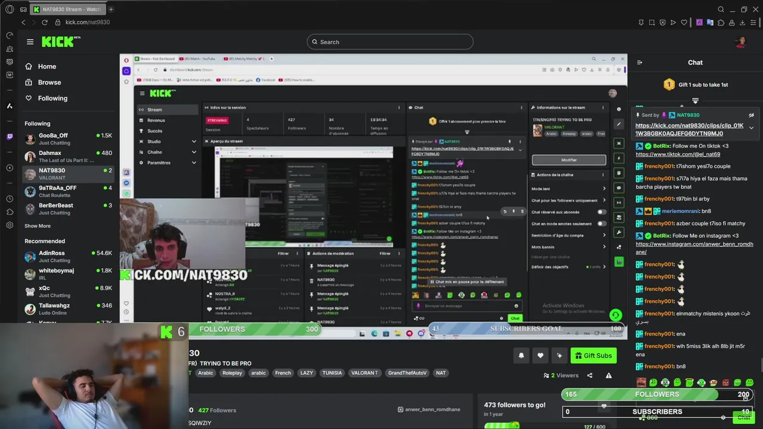The height and width of the screenshot is (429, 763).
Task: Open a new browser tab with plus icon
Action: pyautogui.click(x=111, y=9)
